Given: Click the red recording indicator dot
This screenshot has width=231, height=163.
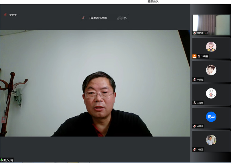Looking at the screenshot, I should [x=5, y=15].
